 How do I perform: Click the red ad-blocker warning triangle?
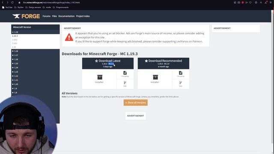click(69, 37)
